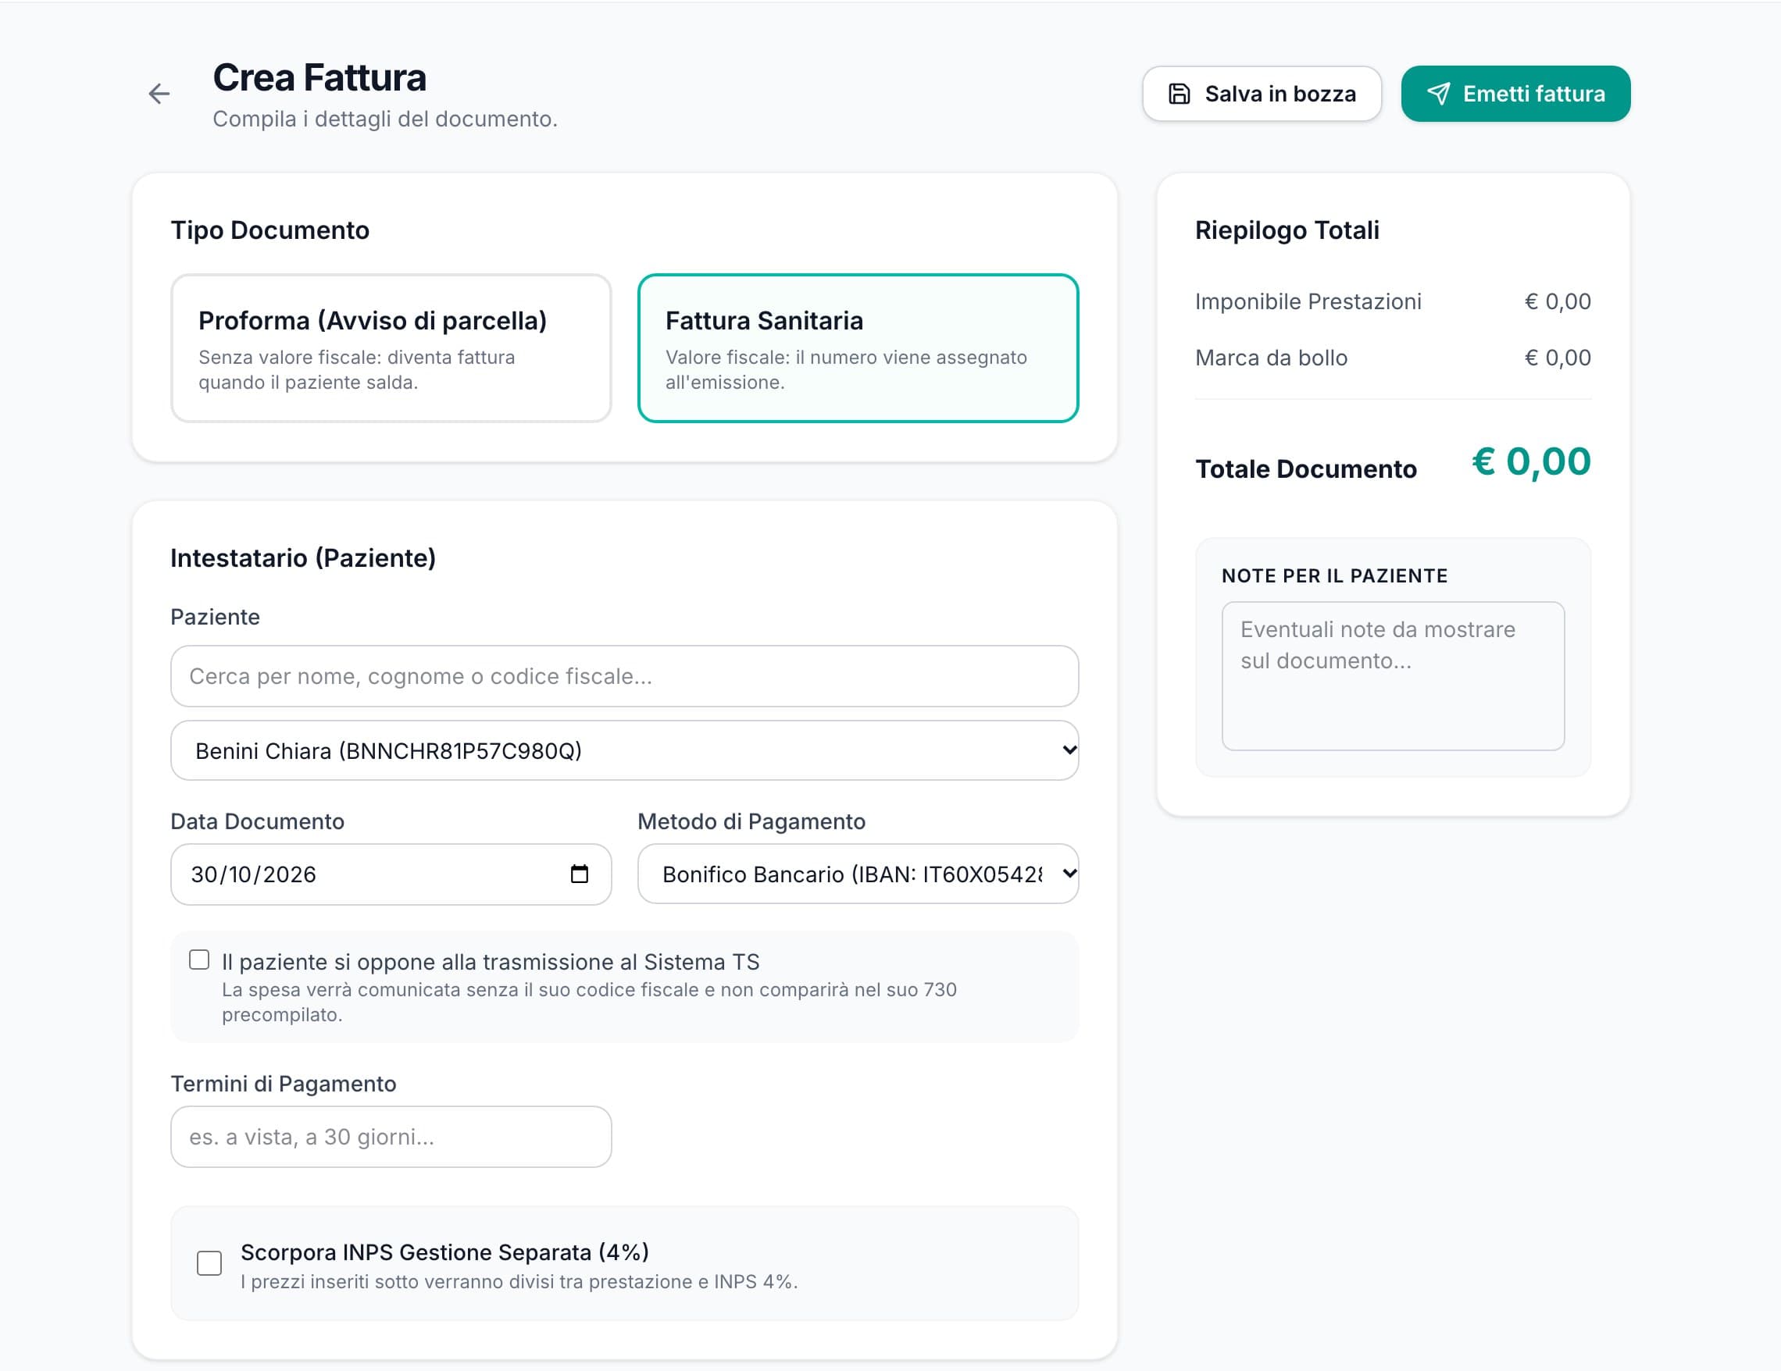Click the Riepilogo Totali heading
This screenshot has width=1781, height=1371.
pos(1287,230)
